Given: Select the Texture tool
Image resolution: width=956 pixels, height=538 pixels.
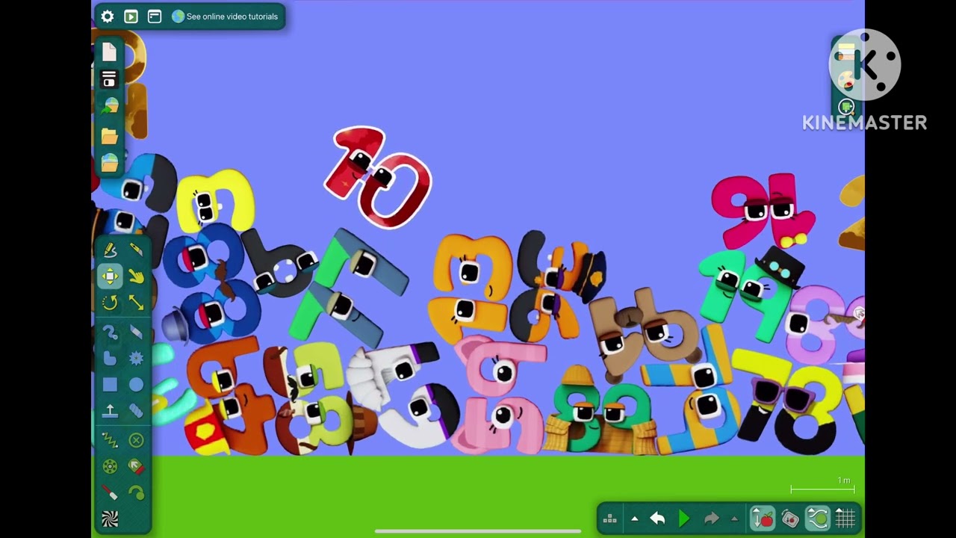Looking at the screenshot, I should [x=110, y=519].
